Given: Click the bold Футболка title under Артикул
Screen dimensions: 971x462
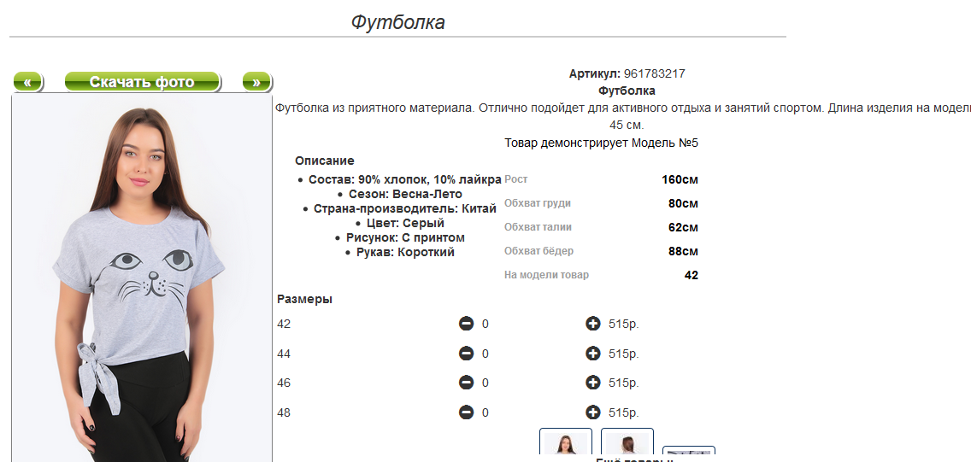Looking at the screenshot, I should tap(627, 91).
